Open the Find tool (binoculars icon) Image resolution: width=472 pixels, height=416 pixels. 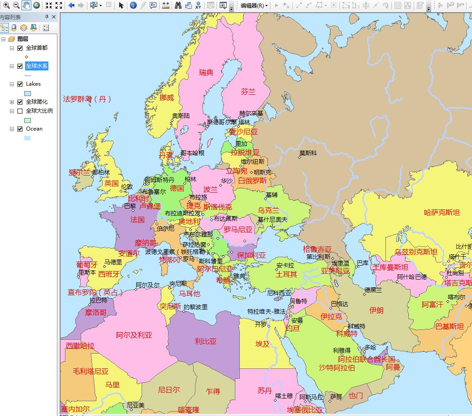(177, 5)
